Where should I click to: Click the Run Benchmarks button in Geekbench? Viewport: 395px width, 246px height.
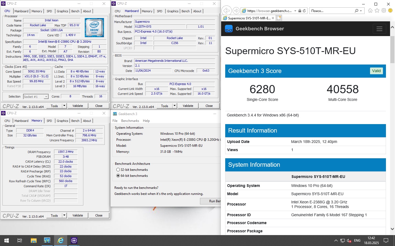pyautogui.click(x=210, y=201)
